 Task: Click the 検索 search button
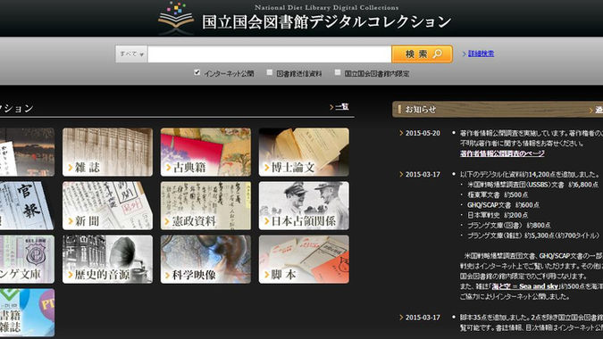(423, 54)
